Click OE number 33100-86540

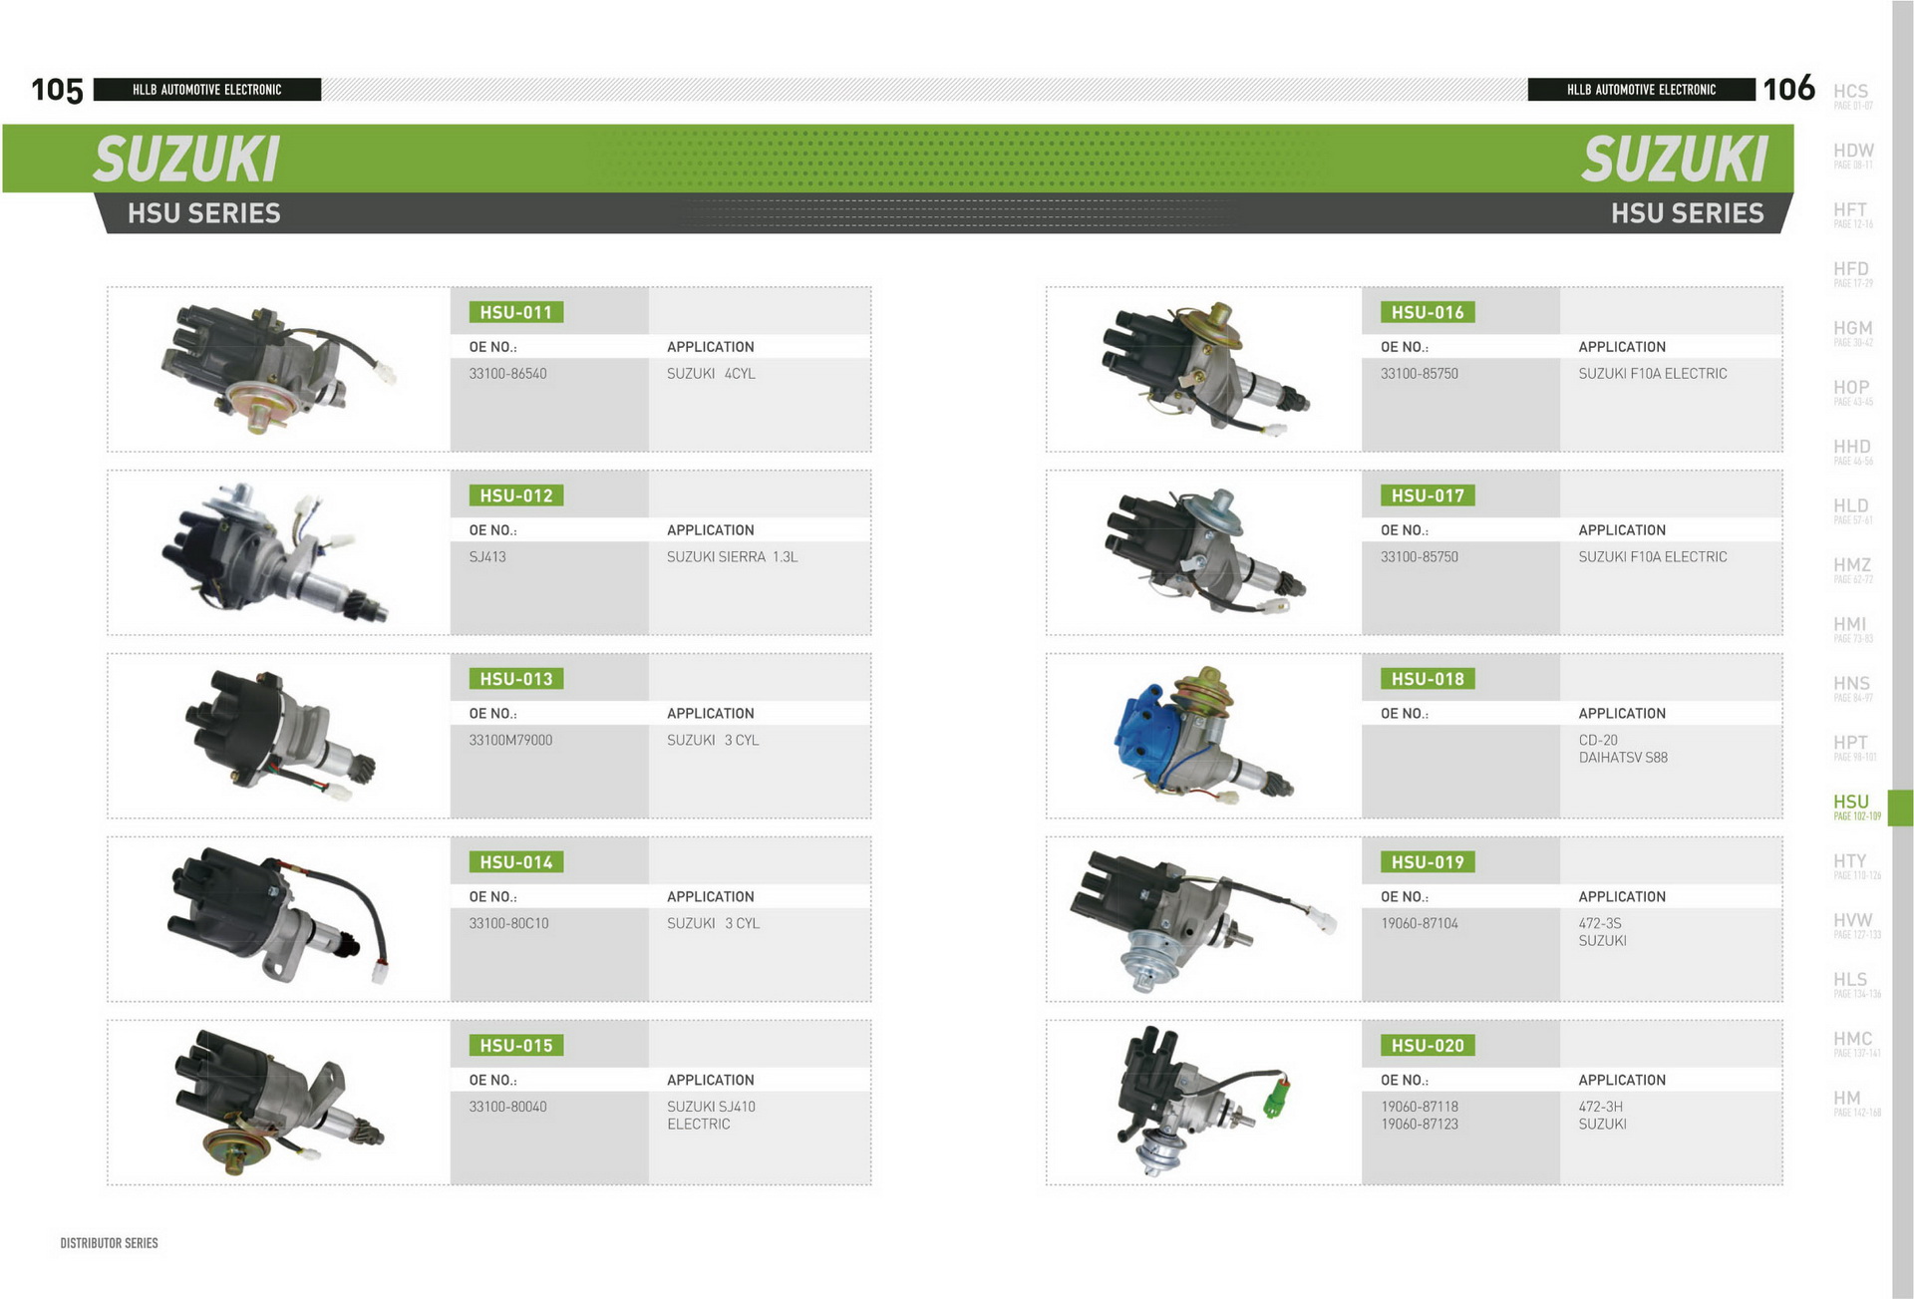point(507,374)
